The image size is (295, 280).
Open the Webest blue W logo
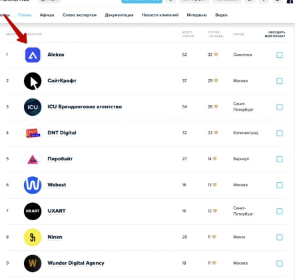pyautogui.click(x=33, y=185)
